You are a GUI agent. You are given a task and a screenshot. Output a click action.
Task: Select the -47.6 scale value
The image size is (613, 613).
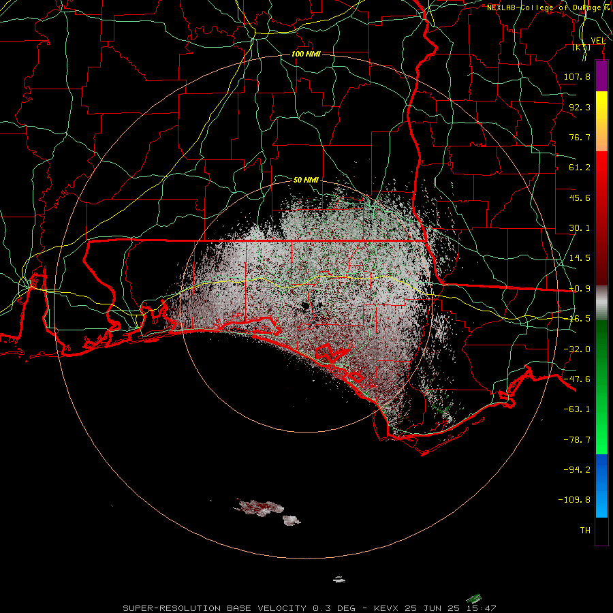coord(577,379)
